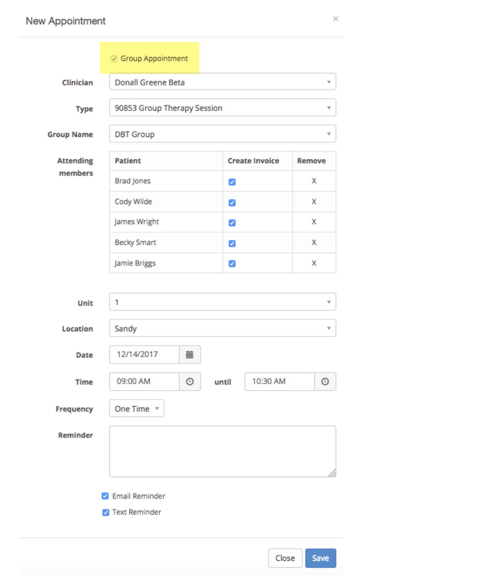Remove James Wright from the group
Viewport: 477px width, 584px height.
(x=314, y=222)
